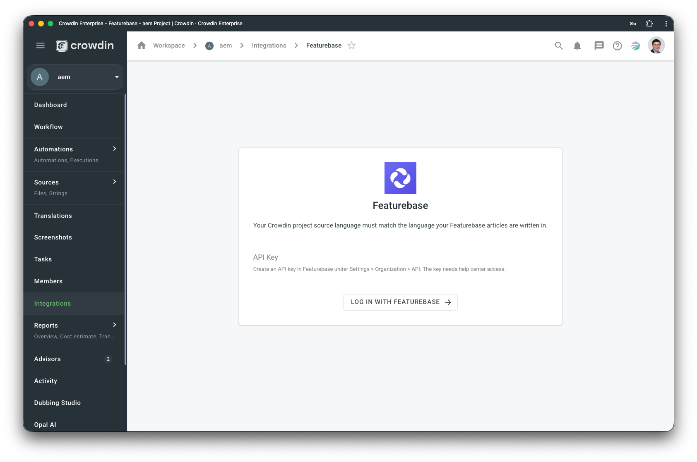The image size is (697, 462).
Task: Click the Featurebase logo image
Action: [400, 178]
